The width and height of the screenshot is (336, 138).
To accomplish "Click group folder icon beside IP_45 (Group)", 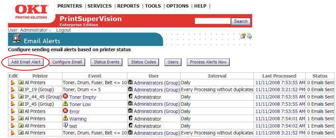I will tap(21, 104).
